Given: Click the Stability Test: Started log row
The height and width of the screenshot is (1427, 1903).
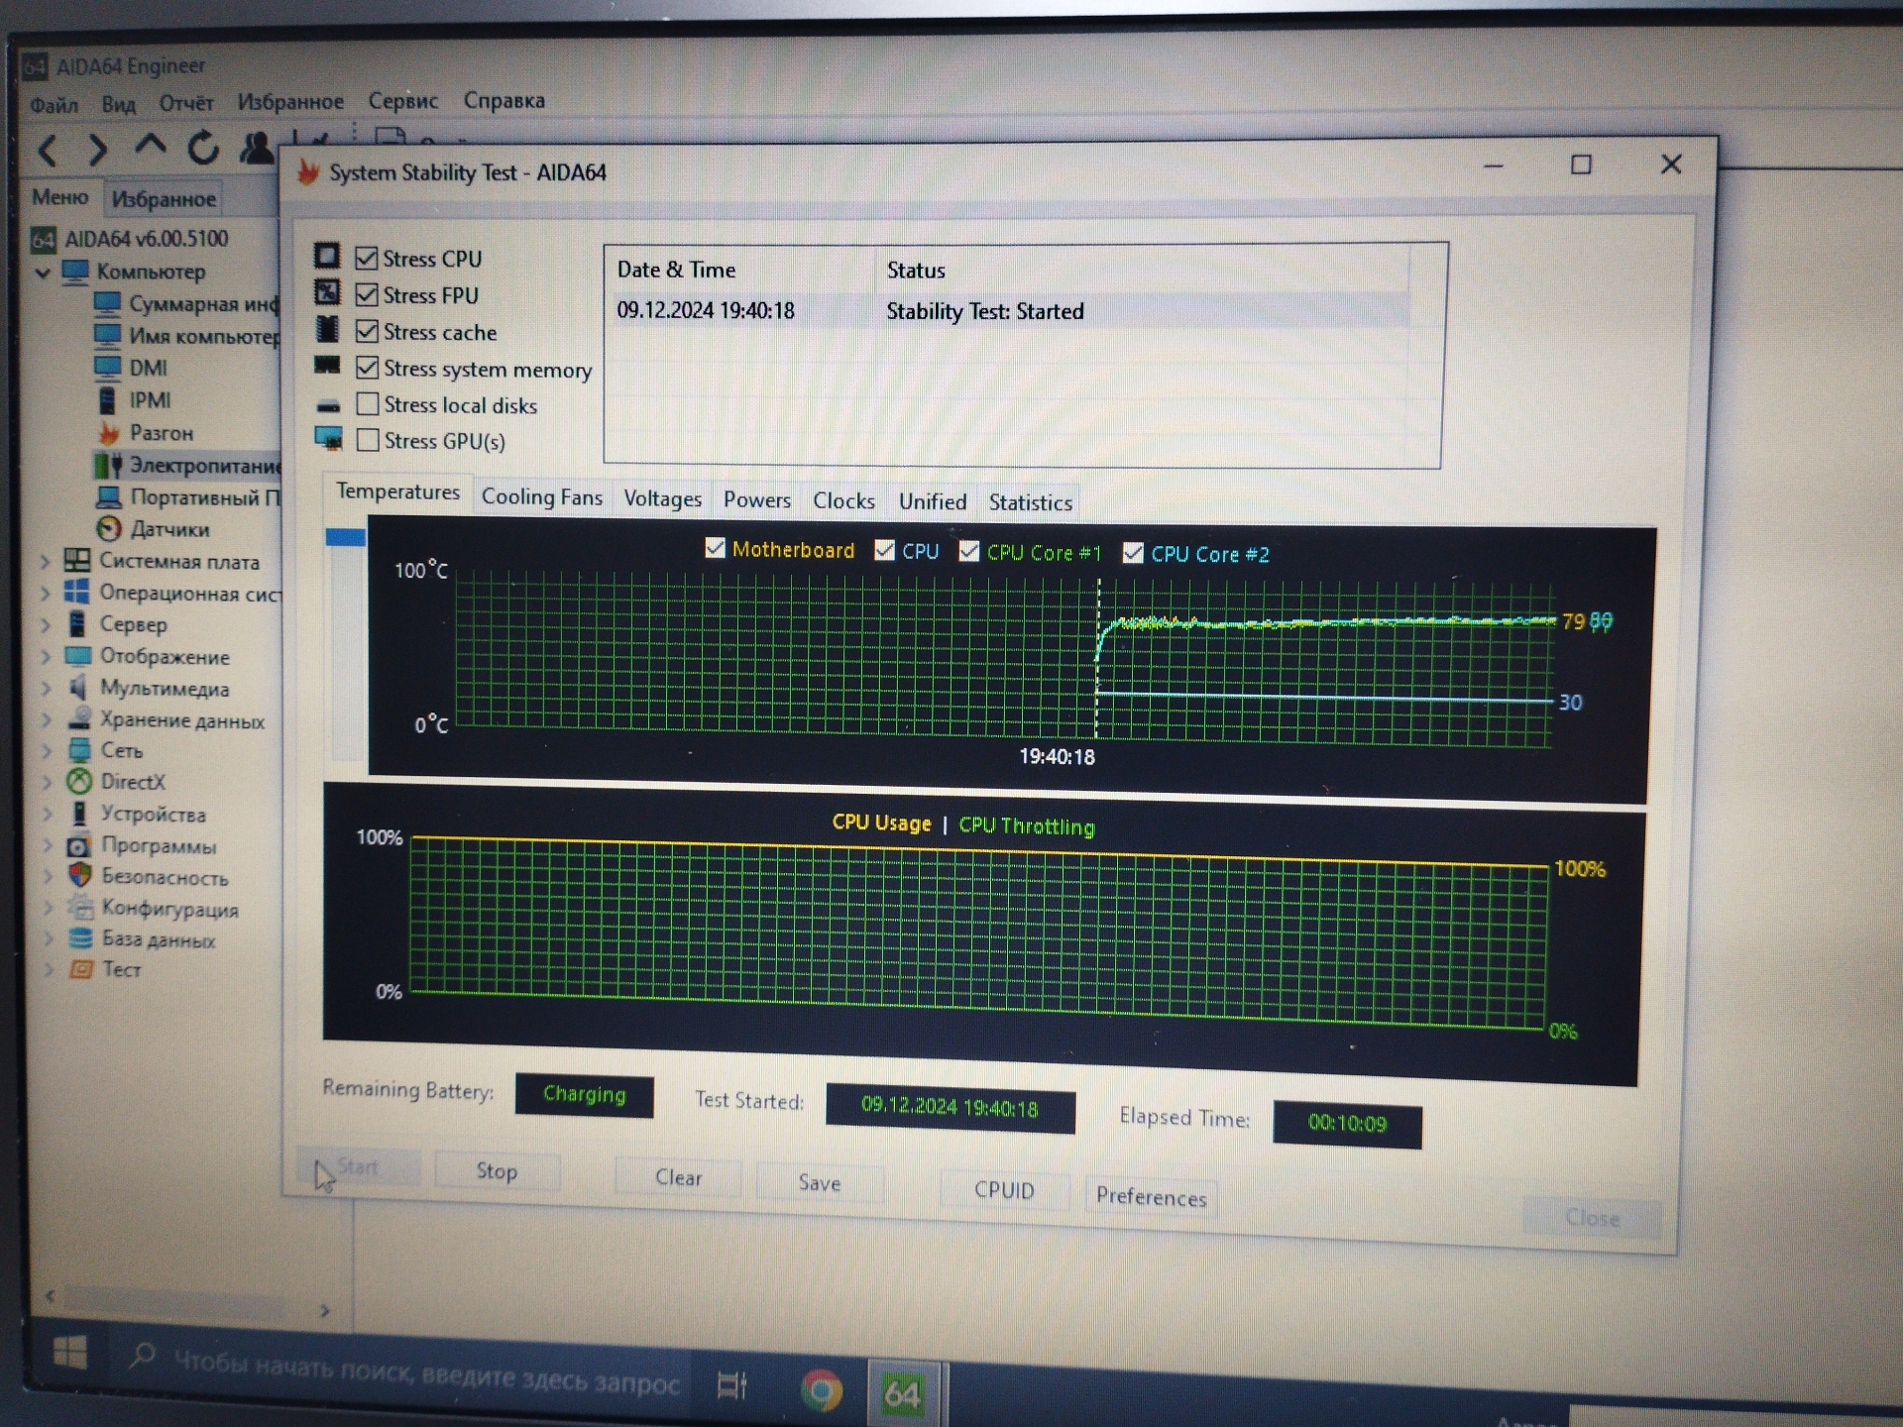Looking at the screenshot, I should point(1008,311).
